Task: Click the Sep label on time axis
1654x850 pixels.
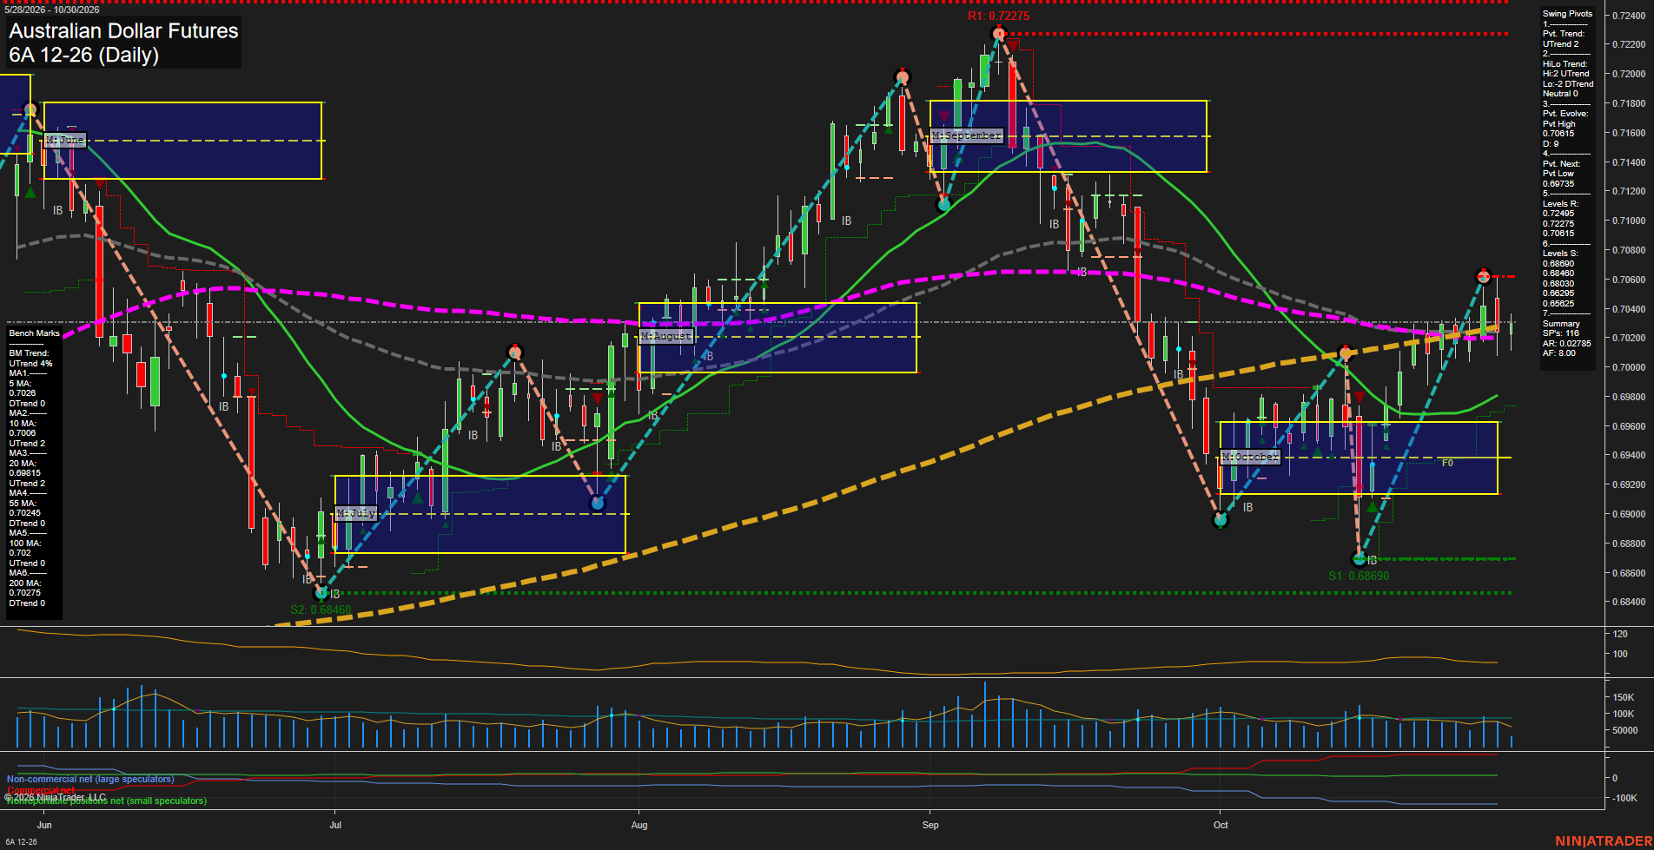Action: 930,825
